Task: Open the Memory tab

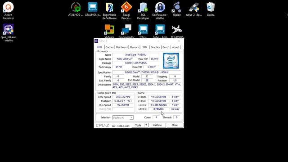Action: pos(134,47)
